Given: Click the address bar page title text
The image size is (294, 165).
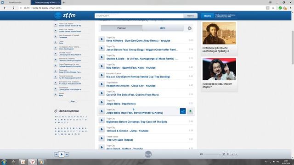Looking at the screenshot, I should [46, 8].
